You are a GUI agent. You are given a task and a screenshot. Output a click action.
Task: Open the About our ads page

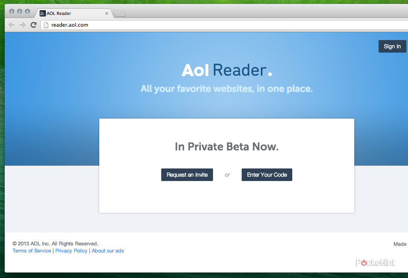(107, 251)
